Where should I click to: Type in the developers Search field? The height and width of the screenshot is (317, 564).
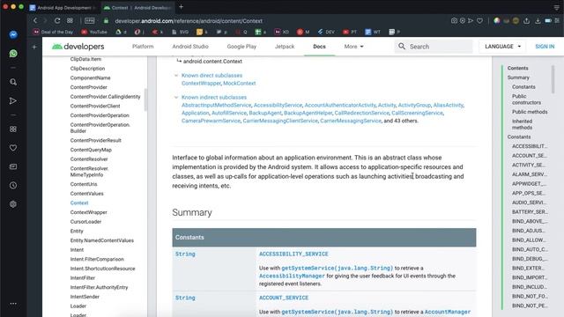434,47
